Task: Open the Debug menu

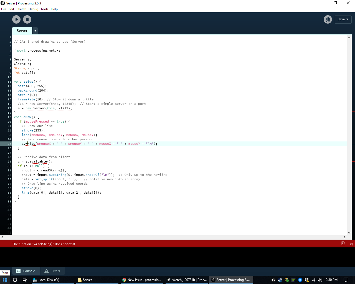Action: [x=33, y=9]
